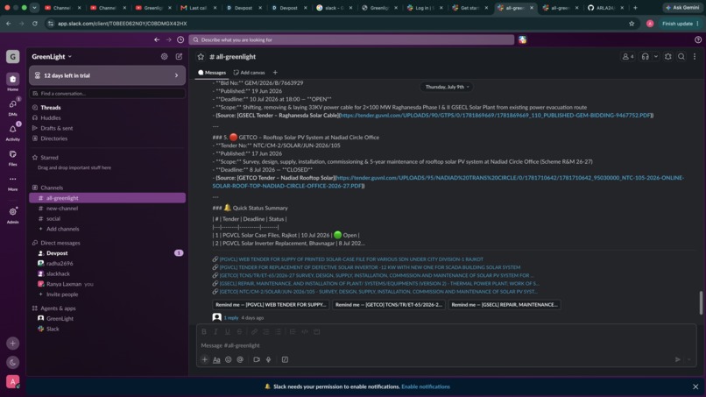706x397 pixels.
Task: Click Enable notifications link
Action: tap(426, 386)
